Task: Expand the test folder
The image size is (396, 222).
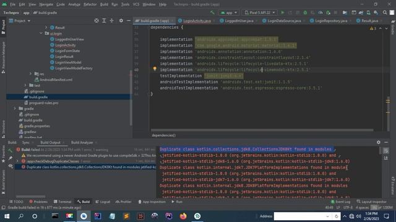Action: 25,85
